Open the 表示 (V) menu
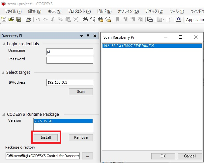Screen dimensions: 204x163 54,11
